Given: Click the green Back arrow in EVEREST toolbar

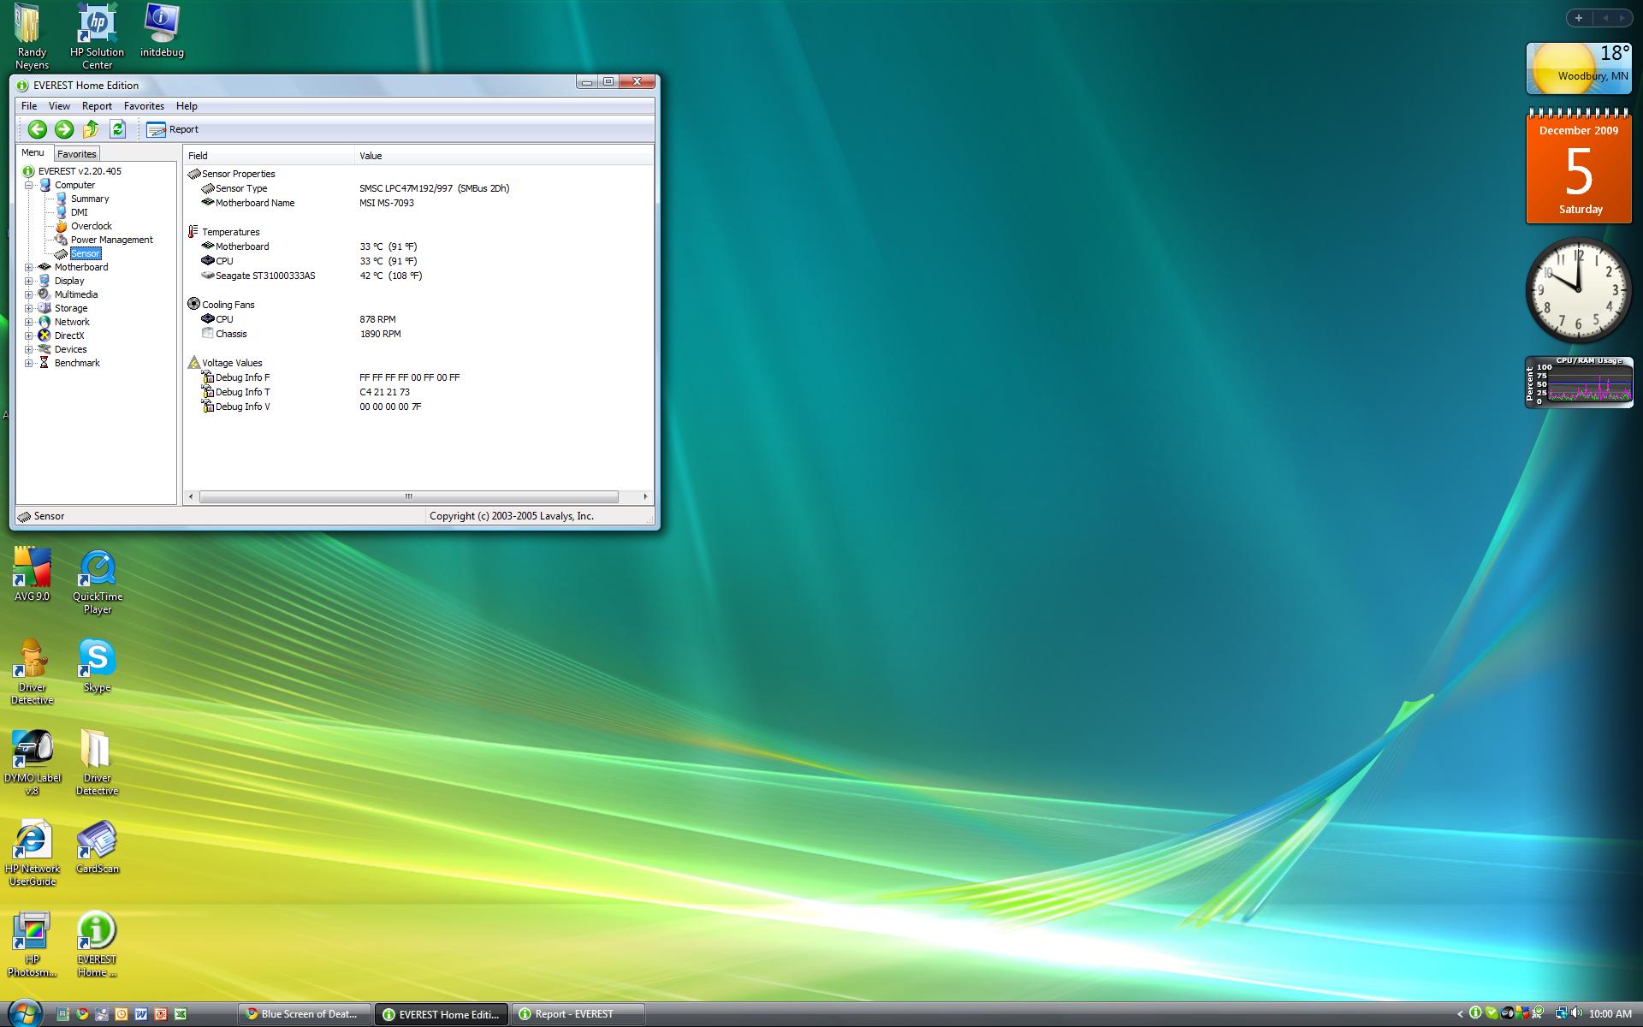Looking at the screenshot, I should tap(37, 129).
